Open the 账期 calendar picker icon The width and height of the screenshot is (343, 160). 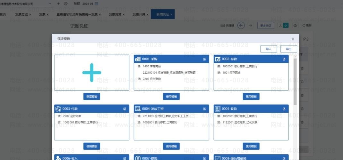97,4
